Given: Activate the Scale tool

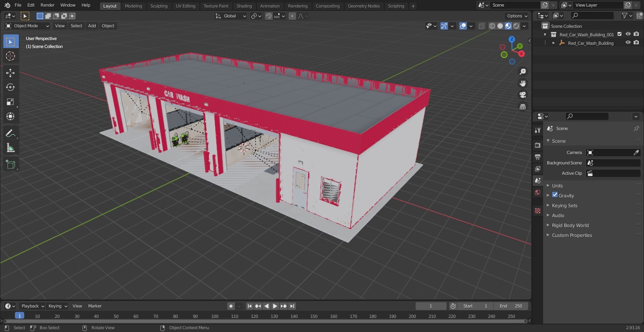Looking at the screenshot, I should pos(10,102).
